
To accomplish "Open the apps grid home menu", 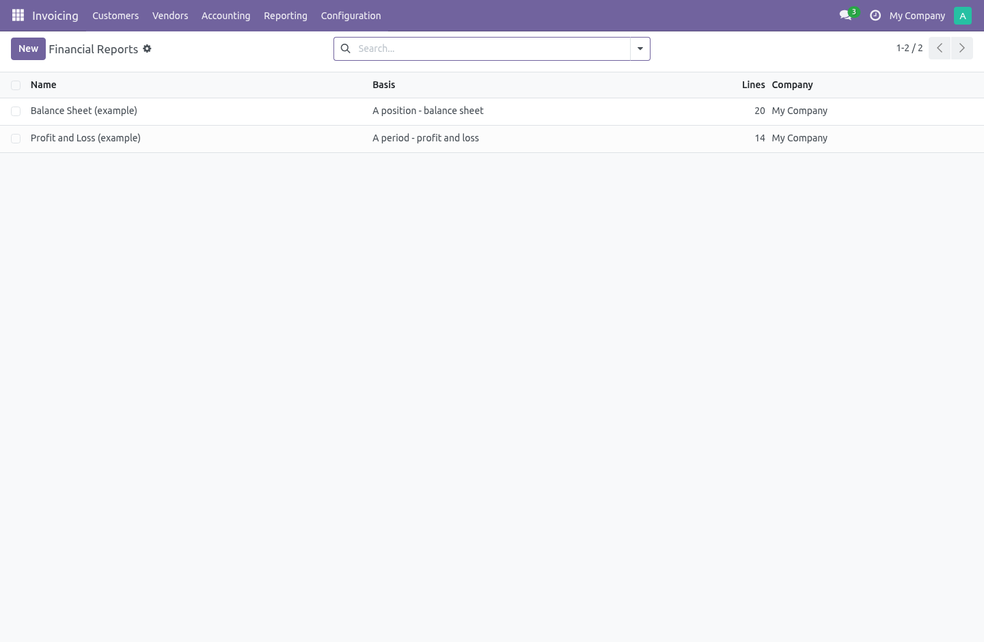I will tap(18, 15).
